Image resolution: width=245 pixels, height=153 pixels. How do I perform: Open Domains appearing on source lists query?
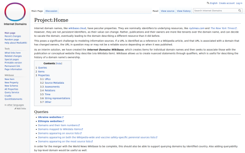pyautogui.click(x=60, y=133)
